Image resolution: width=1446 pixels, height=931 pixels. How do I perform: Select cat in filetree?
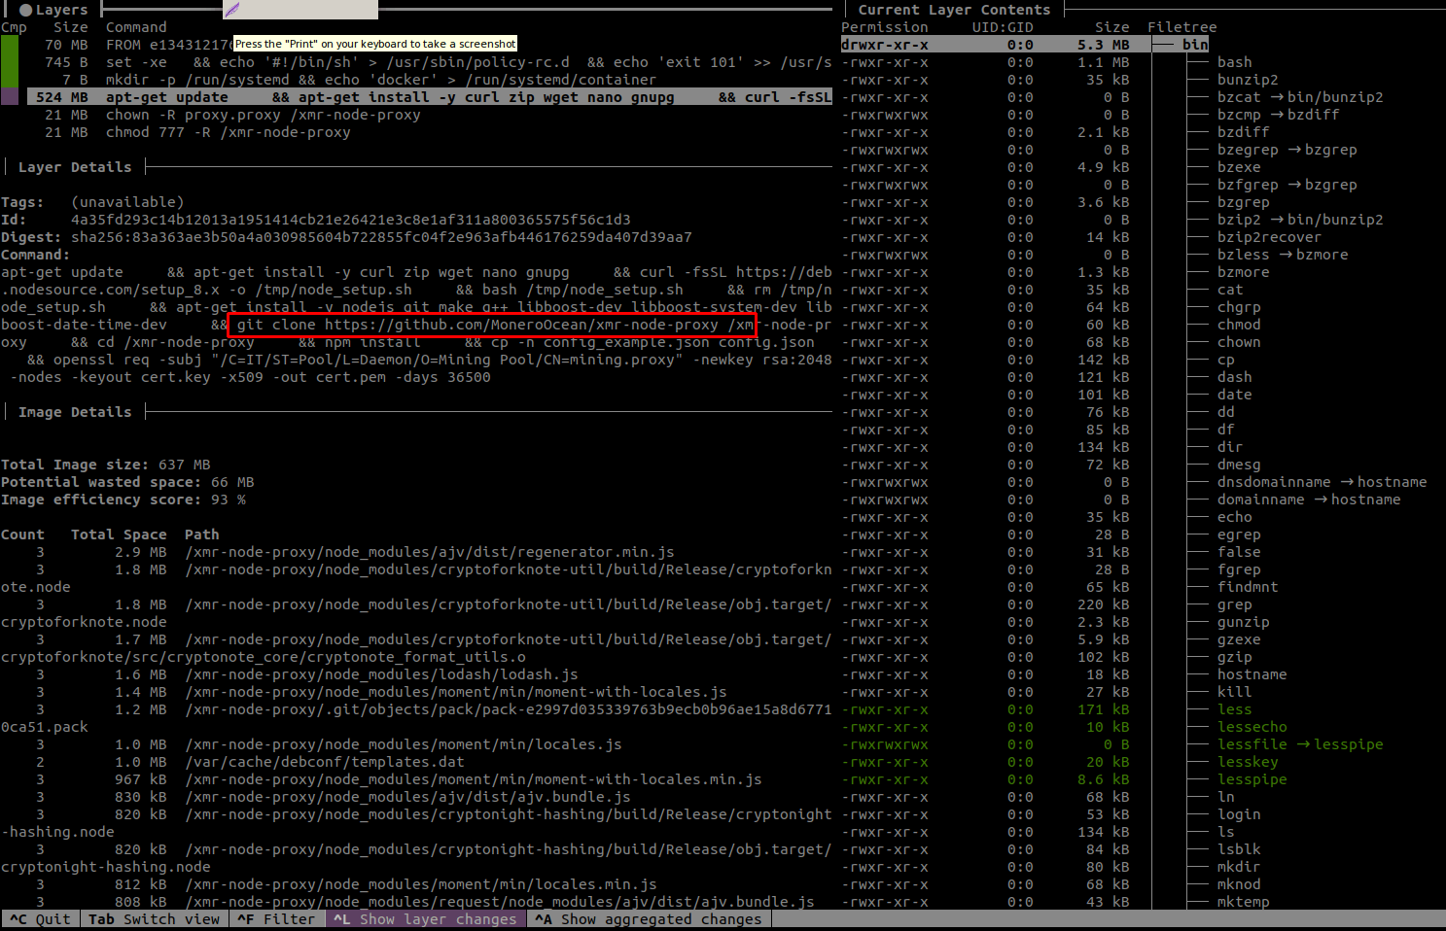(1230, 290)
